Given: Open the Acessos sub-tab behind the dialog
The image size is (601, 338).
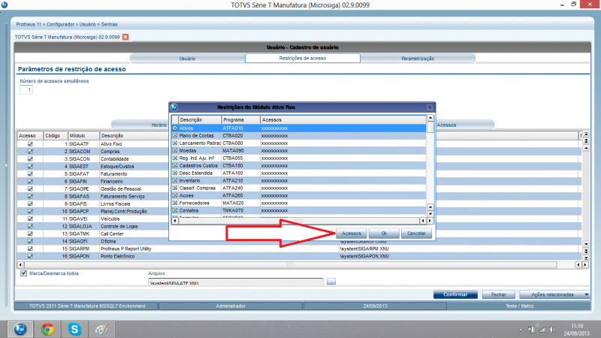Looking at the screenshot, I should [446, 125].
